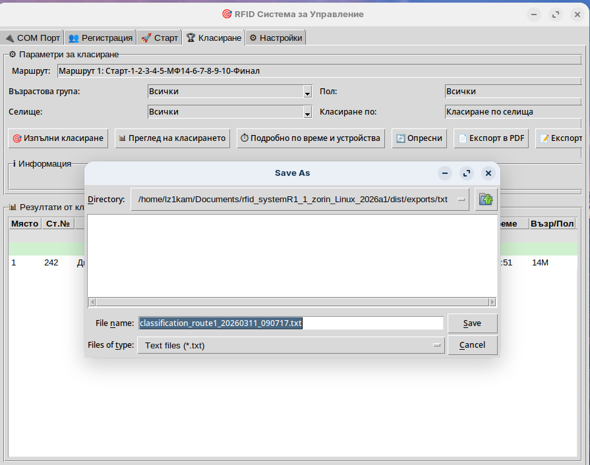The height and width of the screenshot is (465, 590).
Task: Click Изпълни класиране button
Action: [x=58, y=138]
